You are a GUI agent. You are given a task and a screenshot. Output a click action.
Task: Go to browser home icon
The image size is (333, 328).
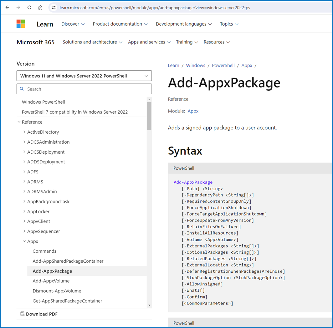[40, 7]
